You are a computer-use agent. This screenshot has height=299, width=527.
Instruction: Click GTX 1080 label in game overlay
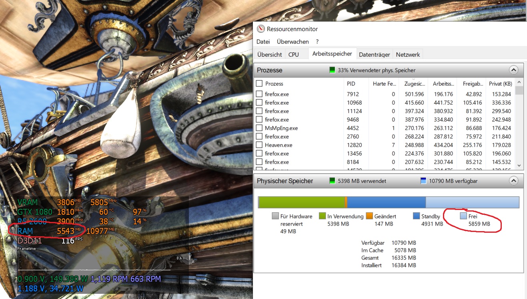34,212
